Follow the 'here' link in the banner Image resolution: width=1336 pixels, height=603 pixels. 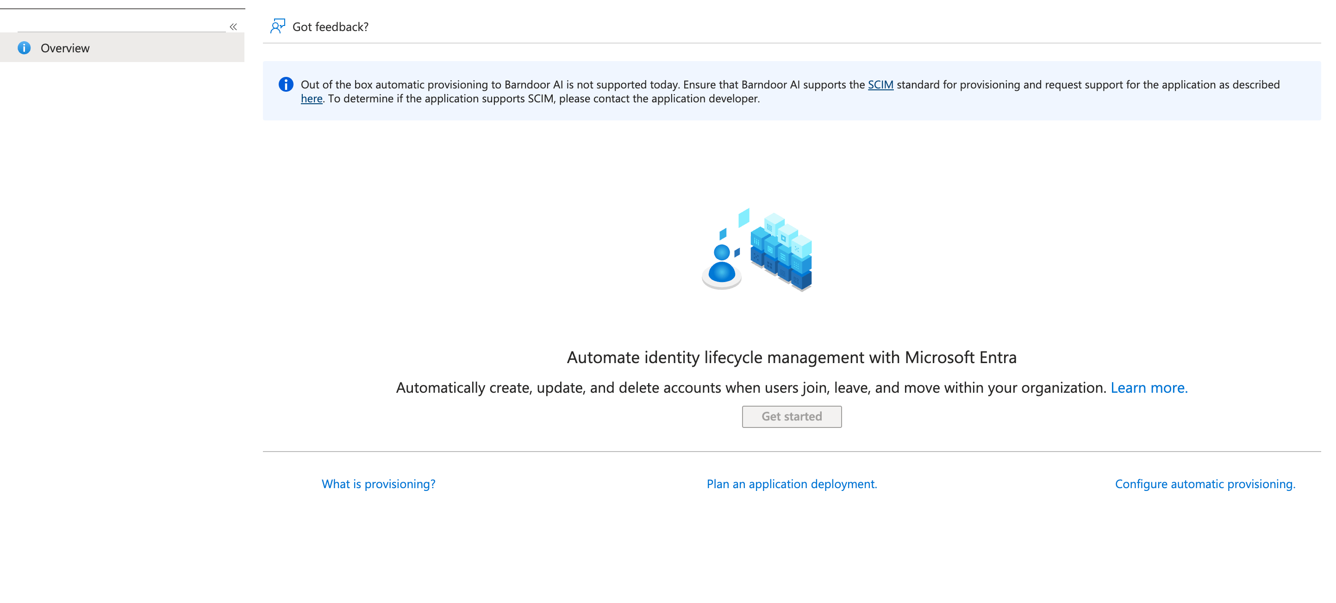312,99
